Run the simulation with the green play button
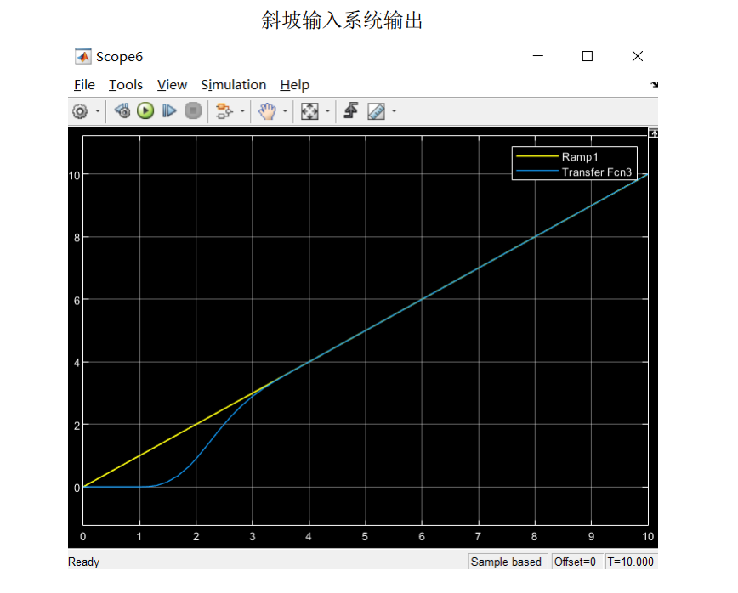Screen dimensions: 738x593 pyautogui.click(x=145, y=111)
